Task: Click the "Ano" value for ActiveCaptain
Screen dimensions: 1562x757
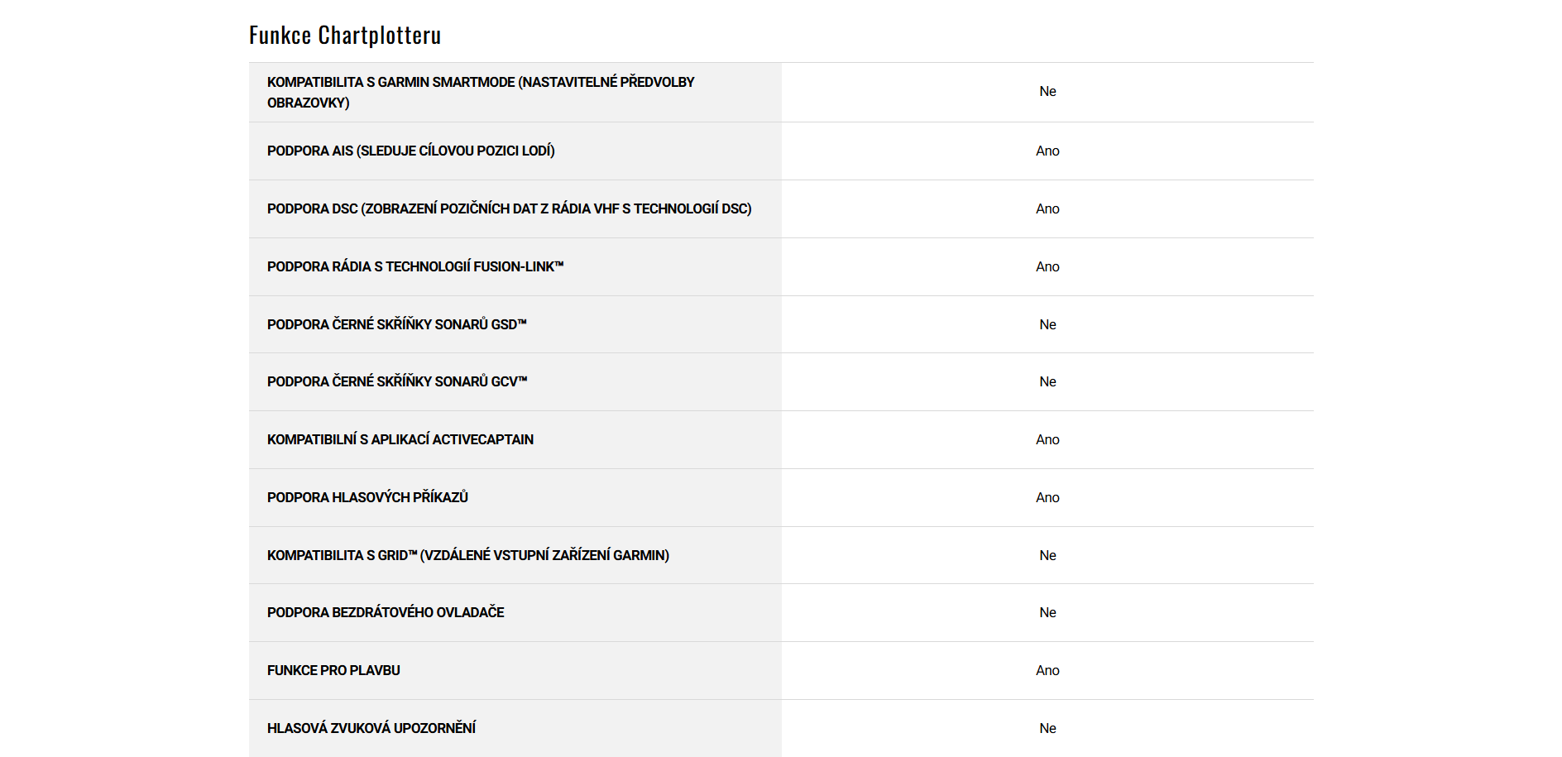Action: pos(1047,439)
